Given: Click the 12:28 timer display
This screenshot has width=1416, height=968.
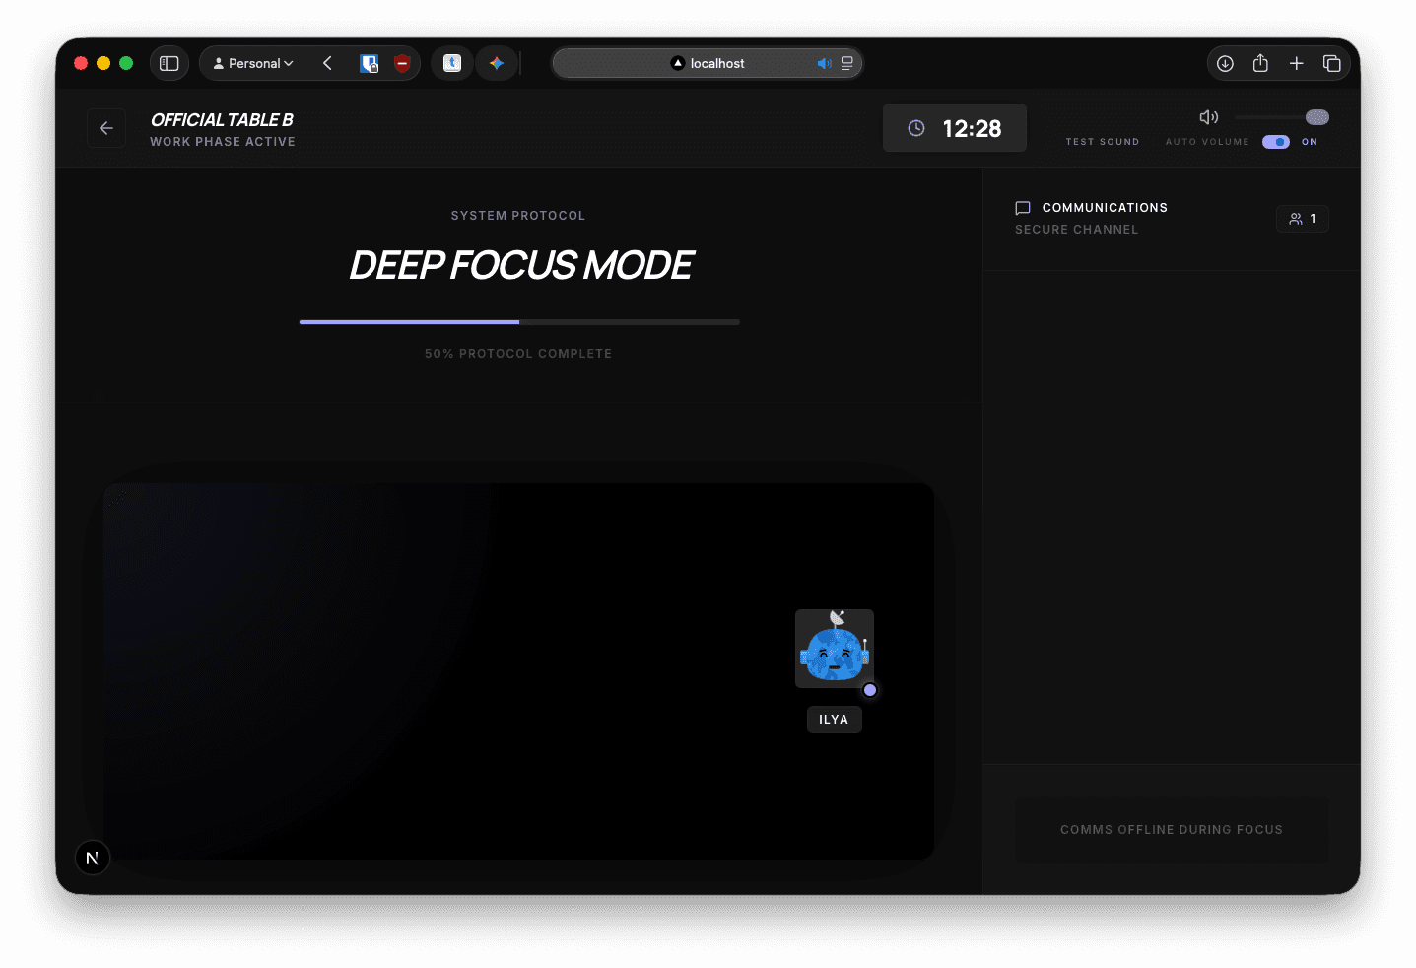Looking at the screenshot, I should coord(954,128).
